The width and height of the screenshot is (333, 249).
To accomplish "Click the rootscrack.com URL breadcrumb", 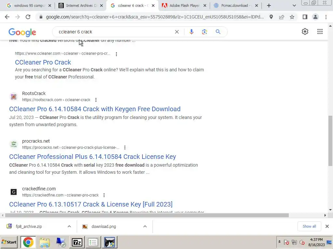I will click(x=56, y=100).
